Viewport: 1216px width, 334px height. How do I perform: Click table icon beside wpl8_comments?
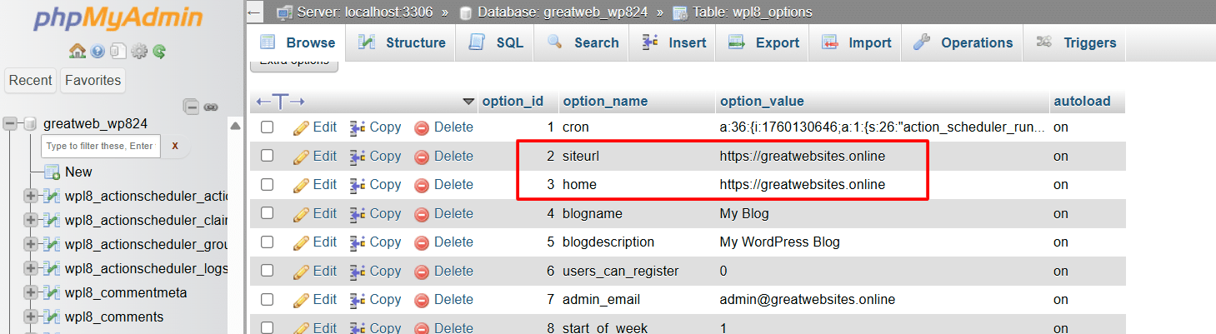52,317
